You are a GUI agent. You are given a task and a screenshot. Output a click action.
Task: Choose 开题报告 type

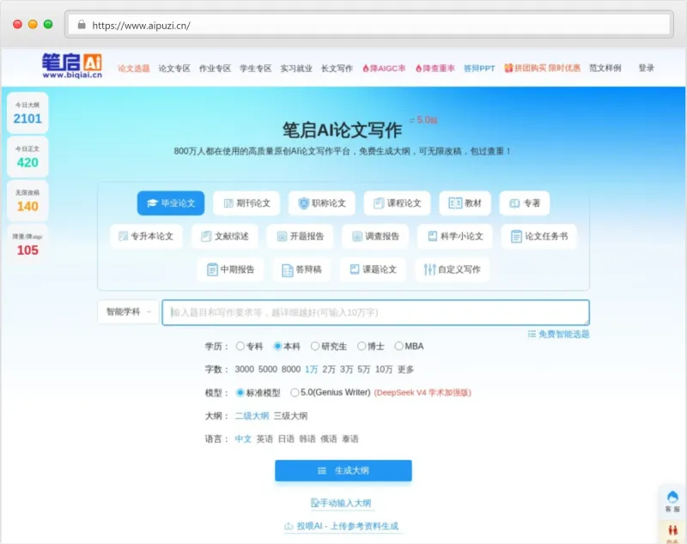click(300, 236)
